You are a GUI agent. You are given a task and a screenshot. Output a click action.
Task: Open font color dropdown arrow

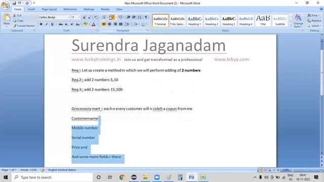point(97,24)
